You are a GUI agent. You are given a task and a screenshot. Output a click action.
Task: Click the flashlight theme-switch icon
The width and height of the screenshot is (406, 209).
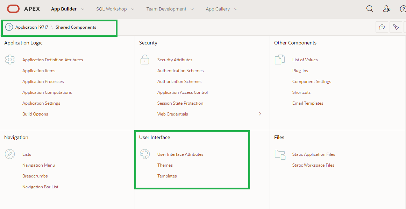click(x=396, y=27)
